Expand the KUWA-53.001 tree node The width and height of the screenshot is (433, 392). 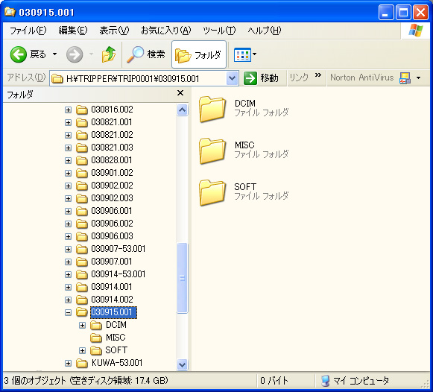[x=69, y=363]
